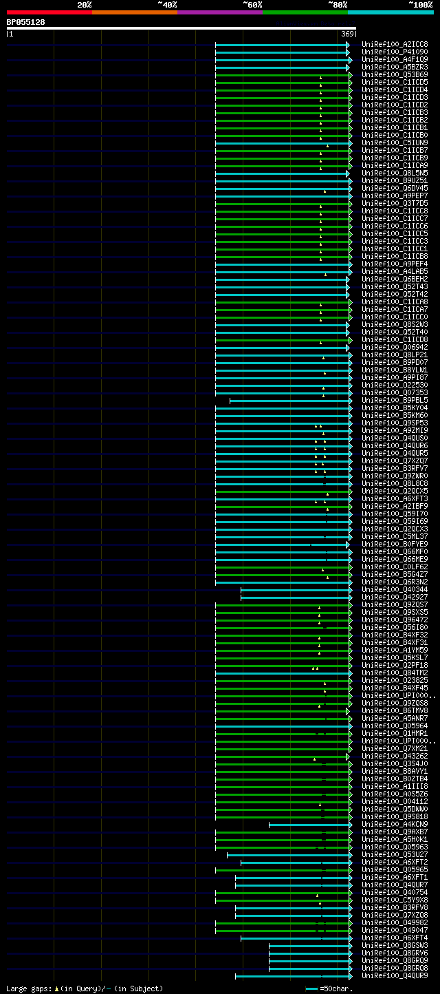This screenshot has width=440, height=994.
Task: Select the UniRef100_C5IUN9 label
Action: tap(395, 142)
